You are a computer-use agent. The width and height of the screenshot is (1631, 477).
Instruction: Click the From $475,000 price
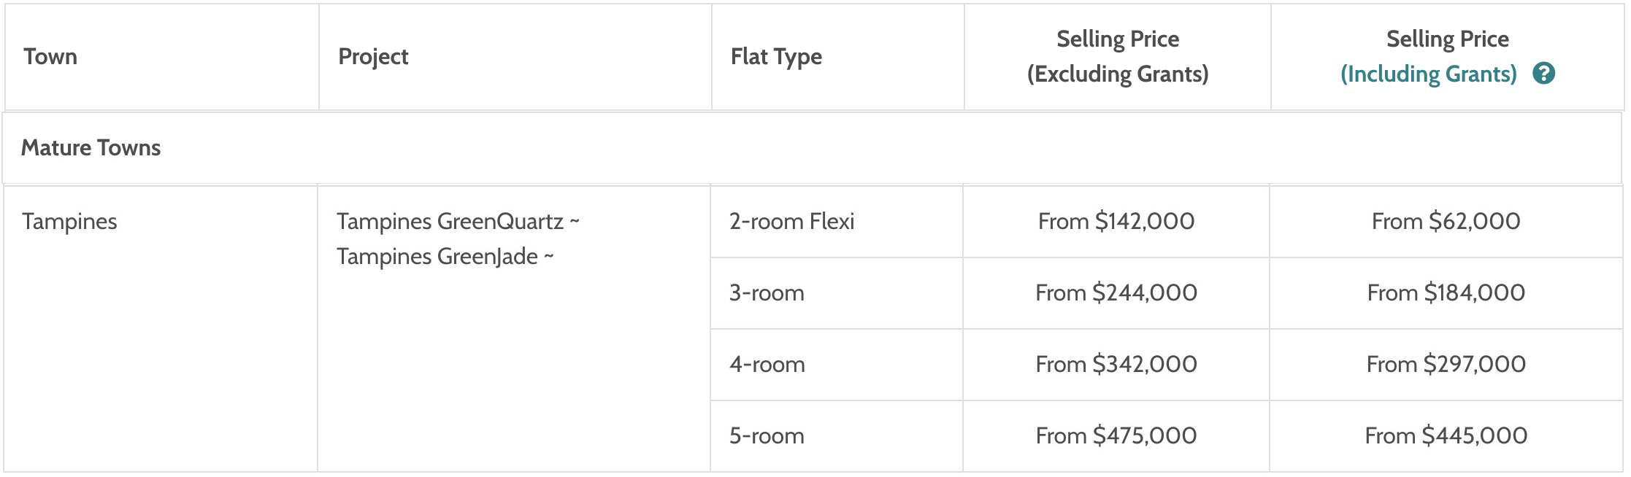click(1116, 435)
